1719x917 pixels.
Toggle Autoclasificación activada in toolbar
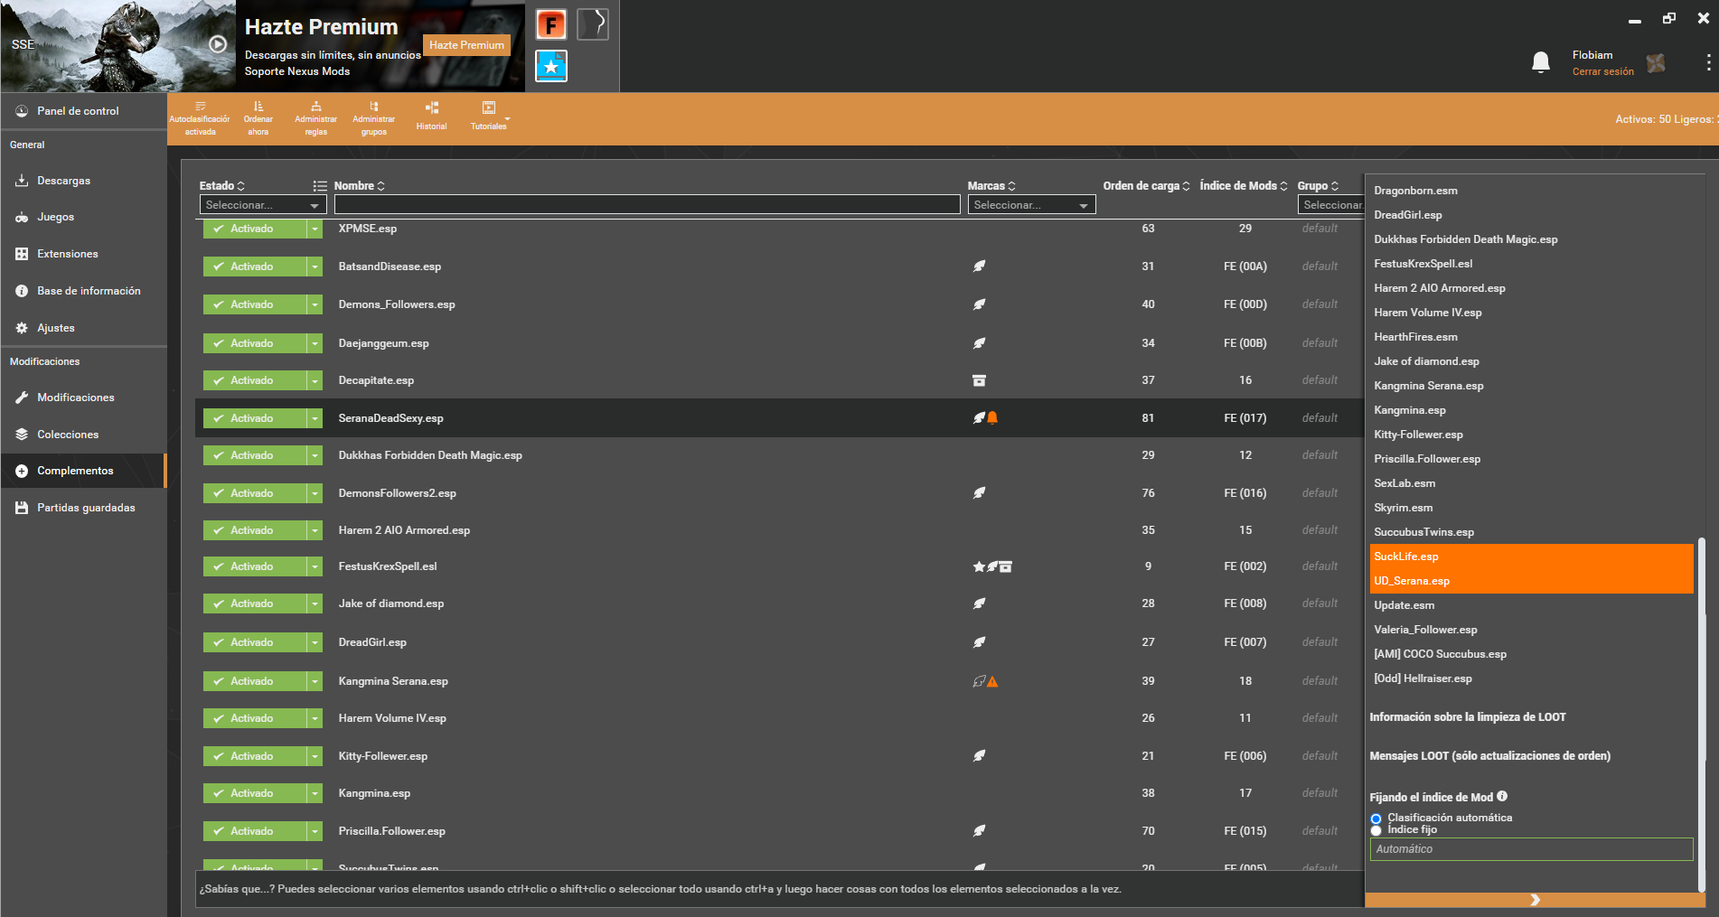pyautogui.click(x=200, y=118)
